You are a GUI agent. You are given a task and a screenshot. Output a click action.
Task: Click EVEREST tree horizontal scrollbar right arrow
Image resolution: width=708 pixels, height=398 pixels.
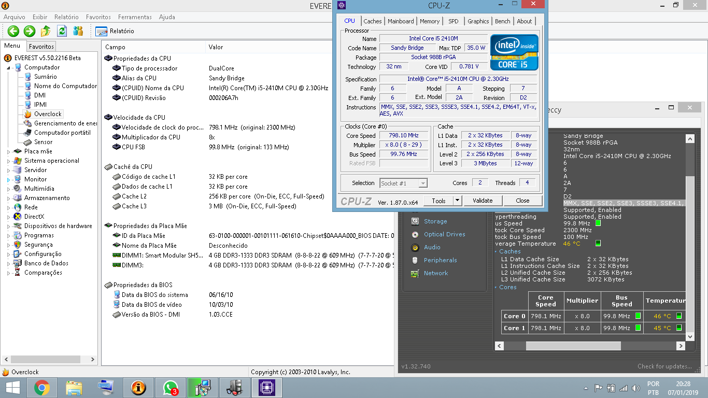(93, 359)
